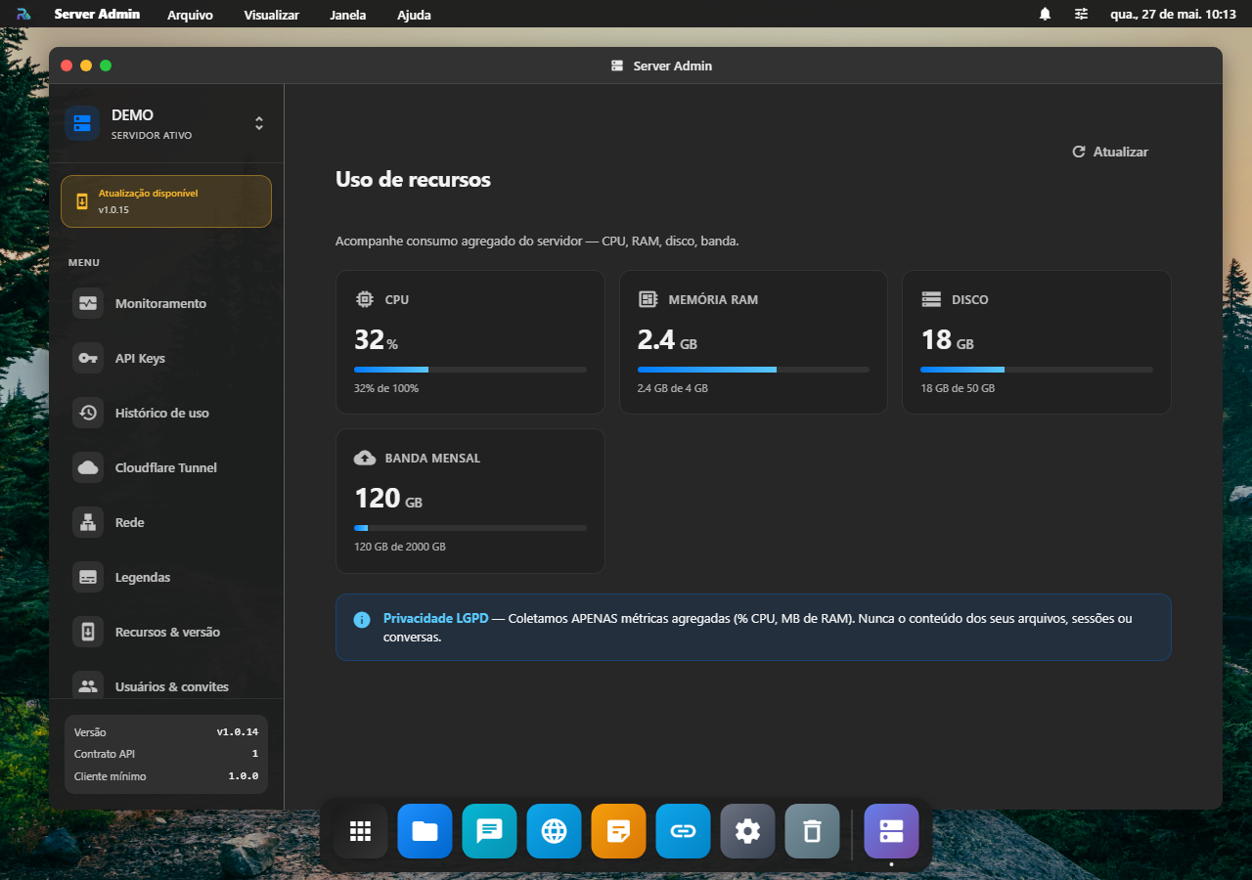The width and height of the screenshot is (1252, 880).
Task: Open the chat app in the dock
Action: [x=489, y=831]
